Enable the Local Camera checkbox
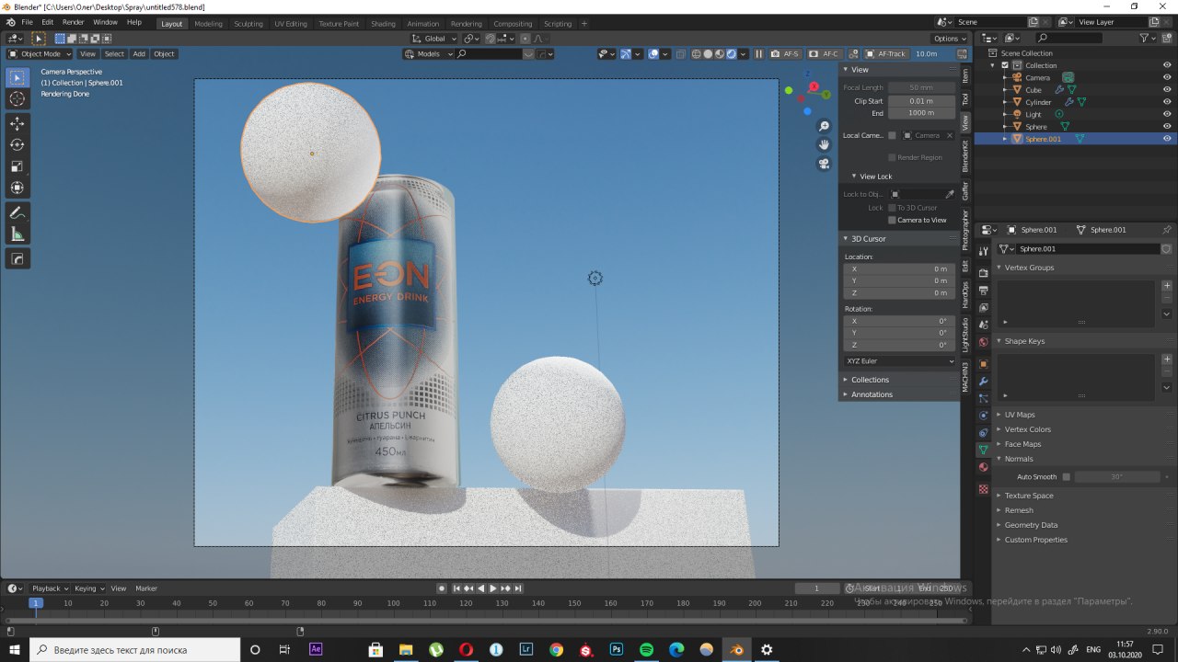Viewport: 1178px width, 662px height. point(892,135)
